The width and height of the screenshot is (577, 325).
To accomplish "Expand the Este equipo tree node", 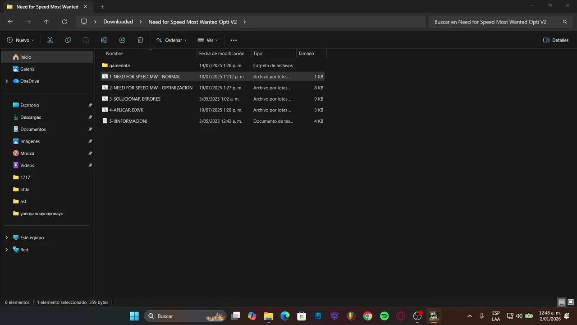I will click(x=7, y=237).
